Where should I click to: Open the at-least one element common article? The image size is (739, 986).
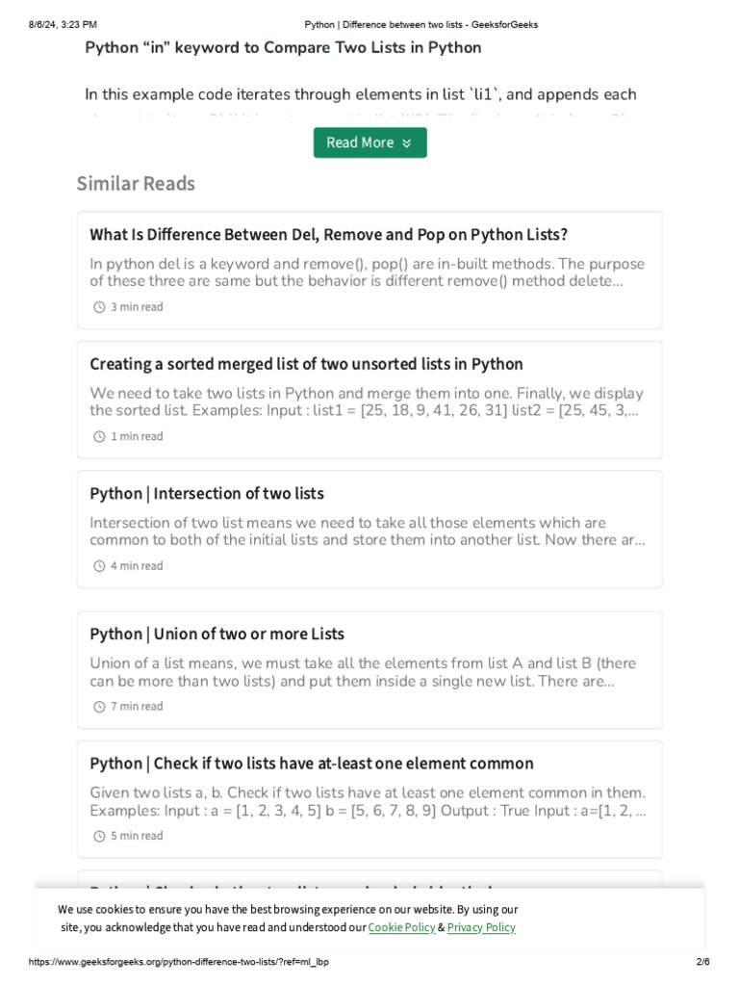click(311, 764)
